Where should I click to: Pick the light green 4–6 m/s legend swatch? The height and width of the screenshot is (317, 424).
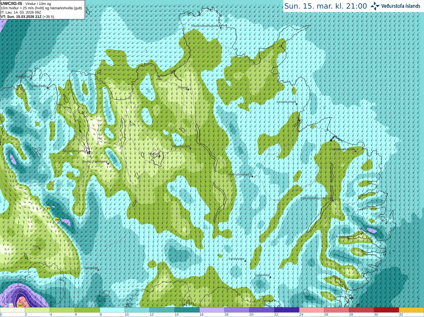62,310
